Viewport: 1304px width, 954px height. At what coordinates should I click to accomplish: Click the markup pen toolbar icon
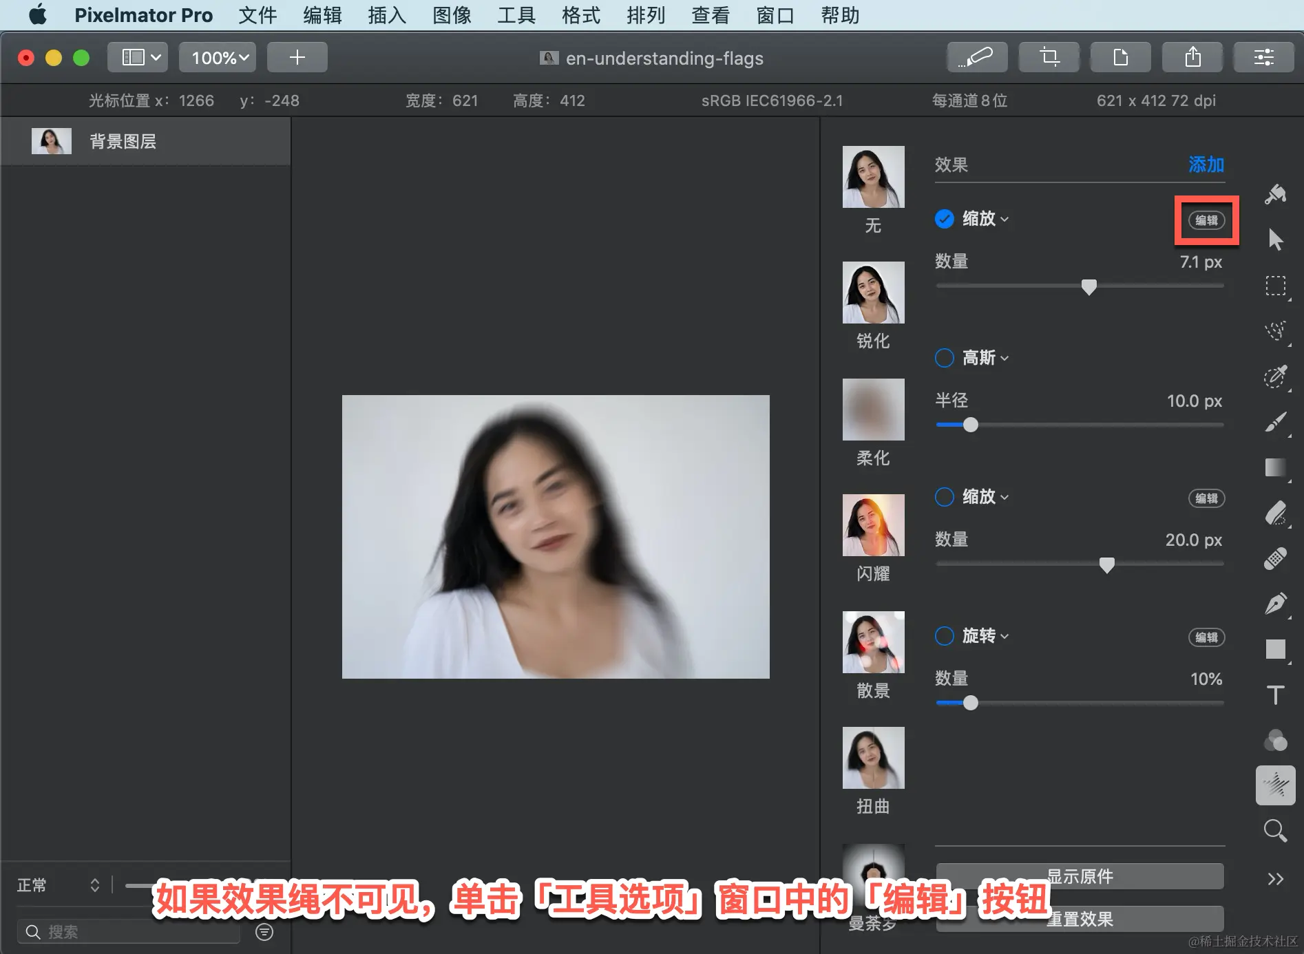tap(977, 57)
